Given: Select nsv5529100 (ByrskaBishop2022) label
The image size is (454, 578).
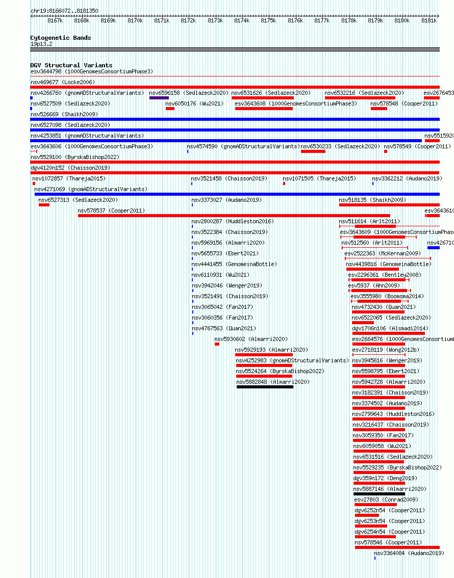Looking at the screenshot, I should click(75, 157).
